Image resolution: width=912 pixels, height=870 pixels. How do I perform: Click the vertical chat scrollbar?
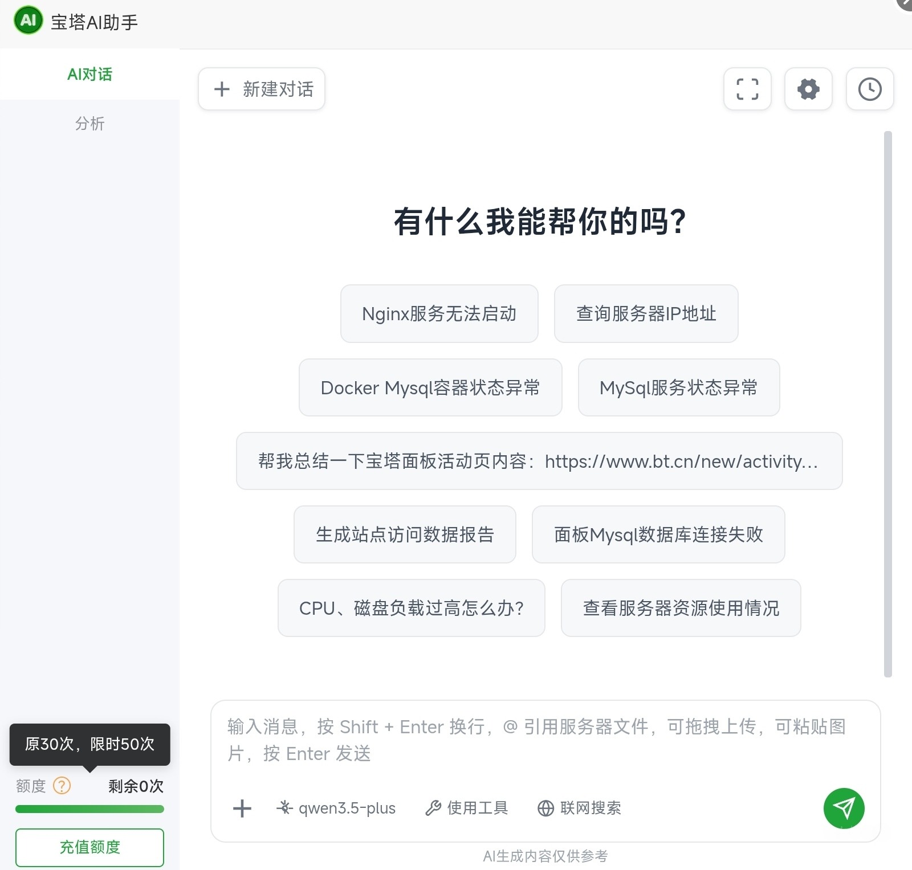point(887,404)
